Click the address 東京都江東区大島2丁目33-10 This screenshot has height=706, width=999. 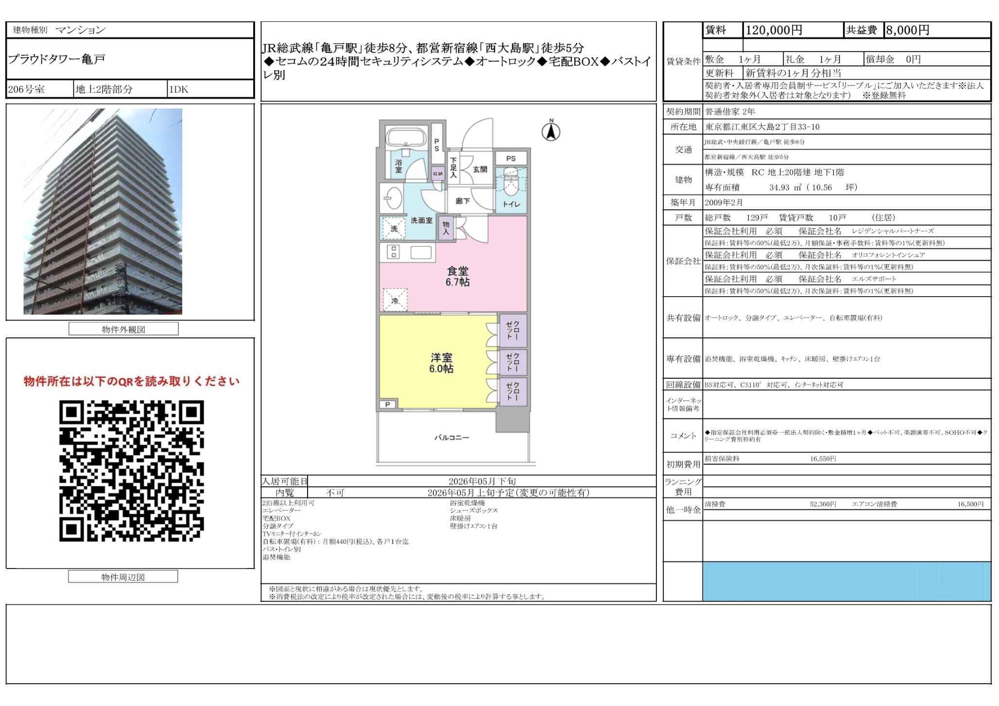pos(762,127)
